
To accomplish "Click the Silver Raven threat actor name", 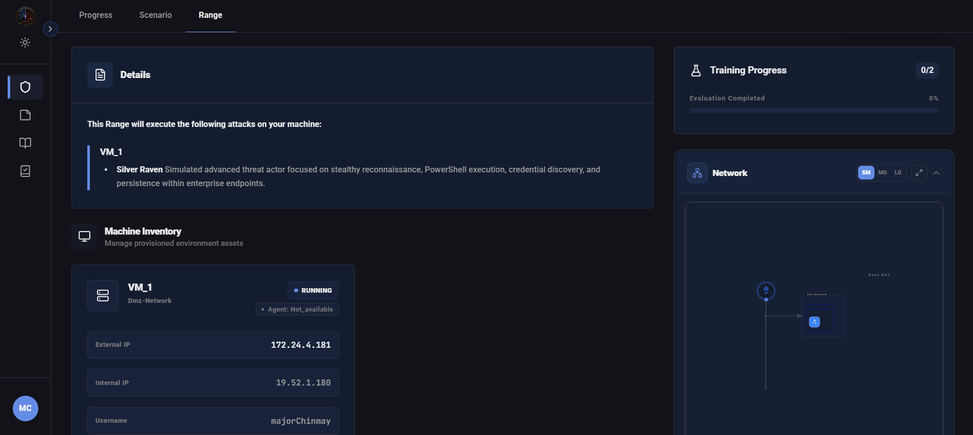I will click(x=139, y=170).
